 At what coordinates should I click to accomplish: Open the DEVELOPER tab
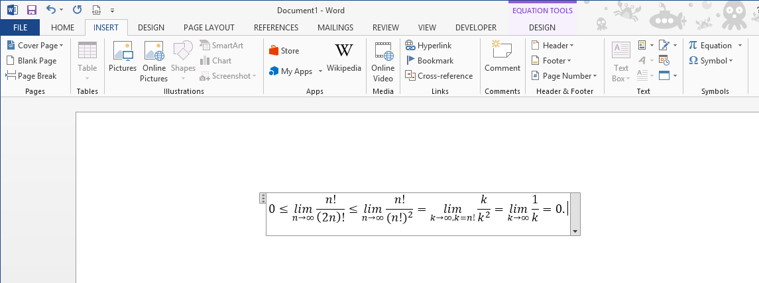click(x=476, y=28)
